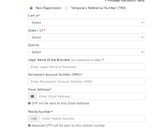Open the 'I am a' dropdown
160x131 pixels.
tap(86, 22)
